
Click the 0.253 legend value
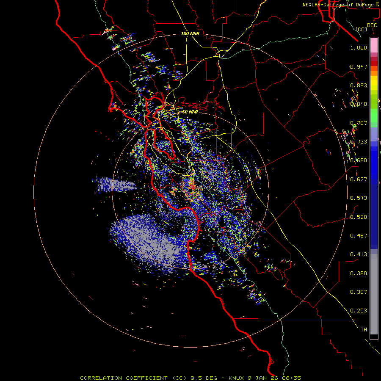click(x=359, y=311)
